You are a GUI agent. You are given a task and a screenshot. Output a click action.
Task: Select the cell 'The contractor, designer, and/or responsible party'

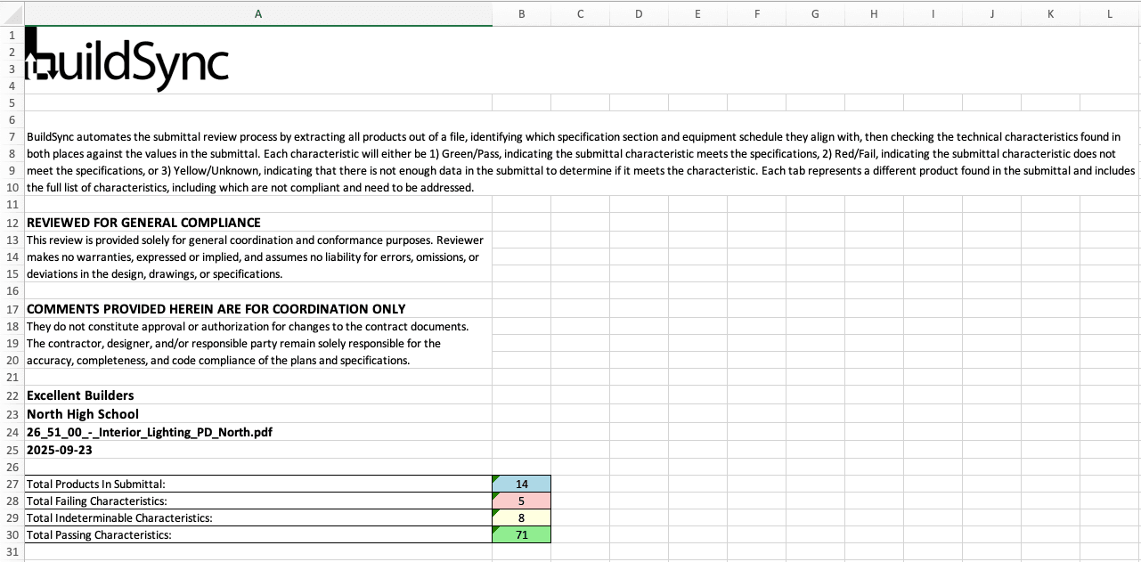click(x=258, y=344)
